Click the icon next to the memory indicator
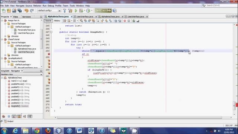Viewport: 238px width, 134px height. [x=115, y=10]
